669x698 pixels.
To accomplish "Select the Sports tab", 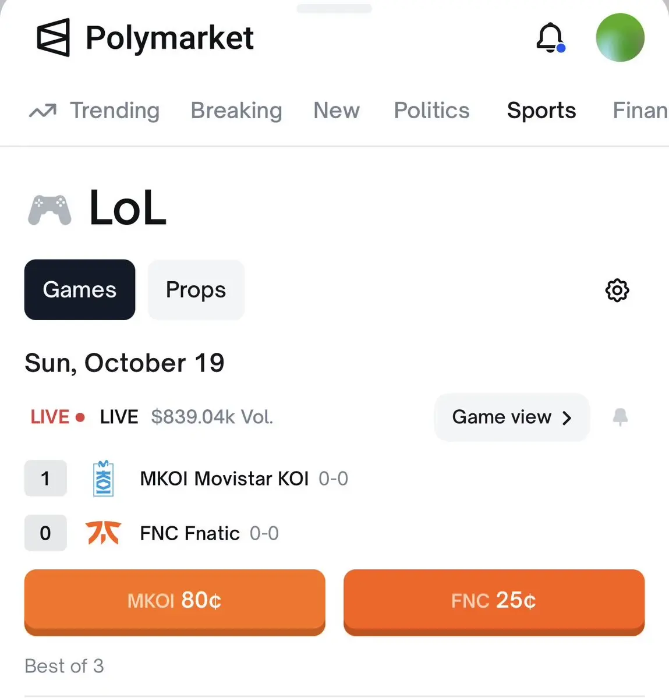I will (541, 111).
